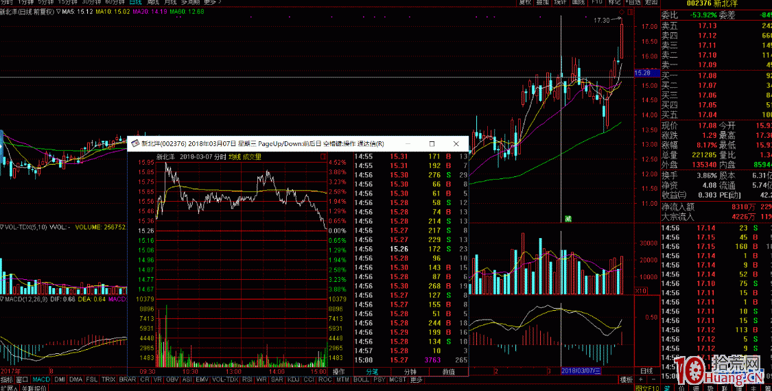The height and width of the screenshot is (391, 772).
Task: Open the VOL-TDX indicator triangle dropdown
Action: point(2,227)
